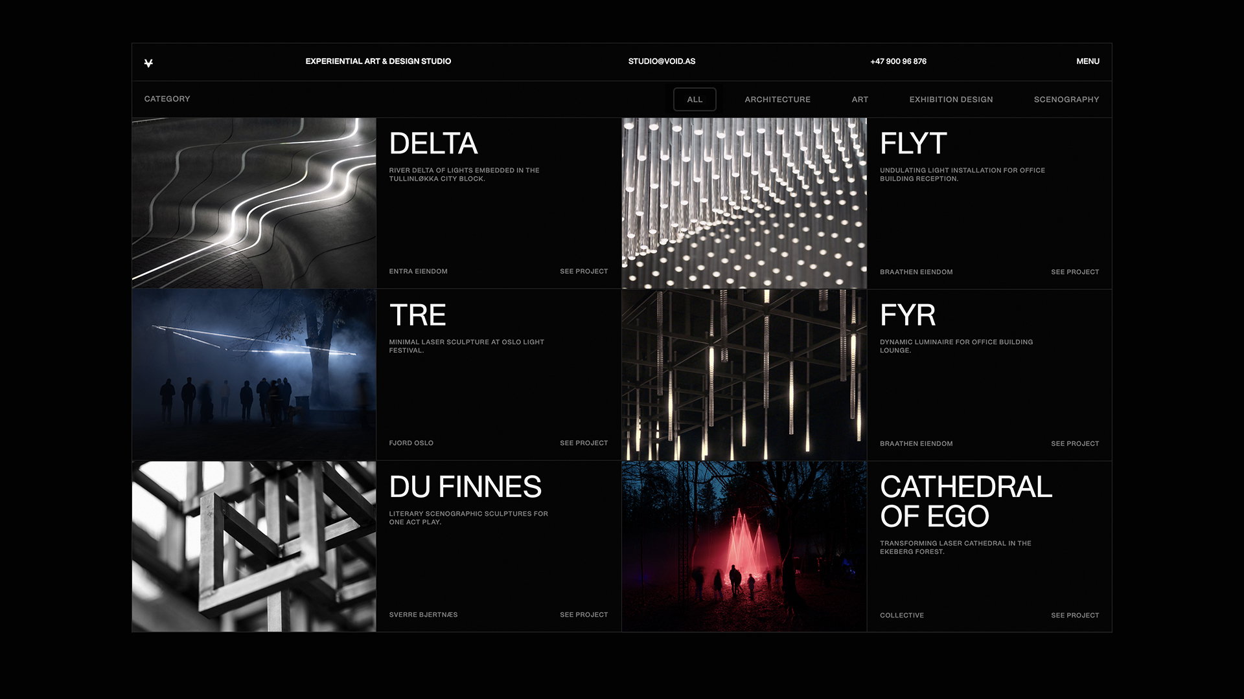This screenshot has width=1244, height=699.
Task: Open SEE PROJECT for Flyt
Action: coord(1075,272)
